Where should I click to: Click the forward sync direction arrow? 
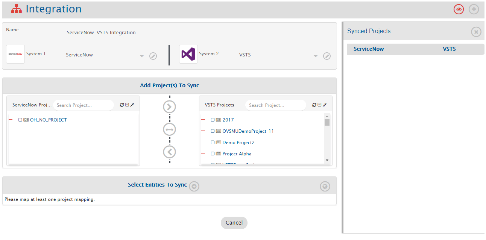[169, 107]
